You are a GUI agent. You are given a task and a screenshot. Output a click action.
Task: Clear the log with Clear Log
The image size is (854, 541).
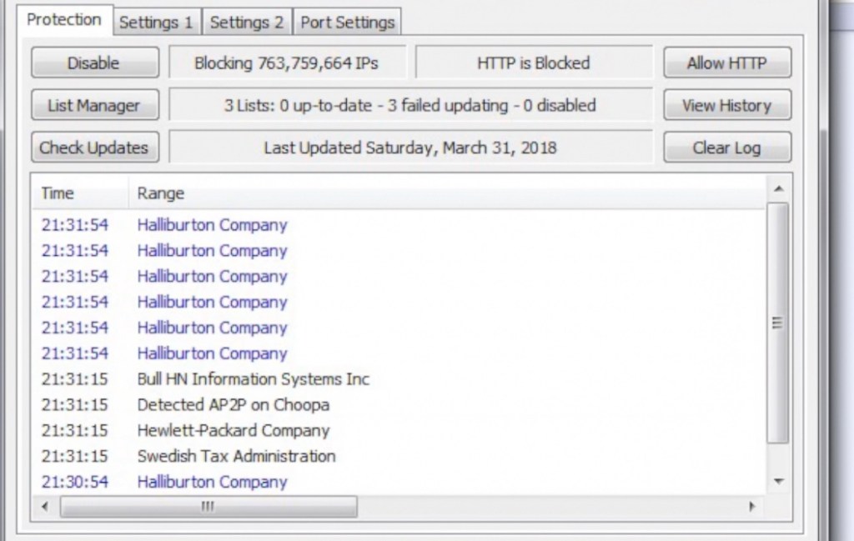coord(727,148)
